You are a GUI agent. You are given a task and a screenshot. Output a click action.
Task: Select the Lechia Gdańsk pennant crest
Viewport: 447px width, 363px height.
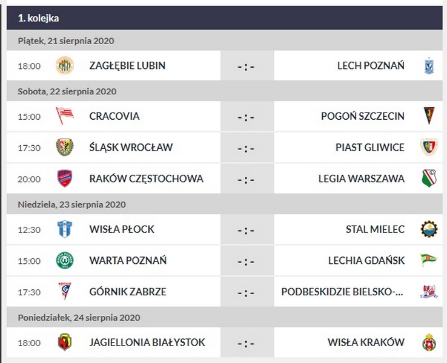click(x=429, y=261)
